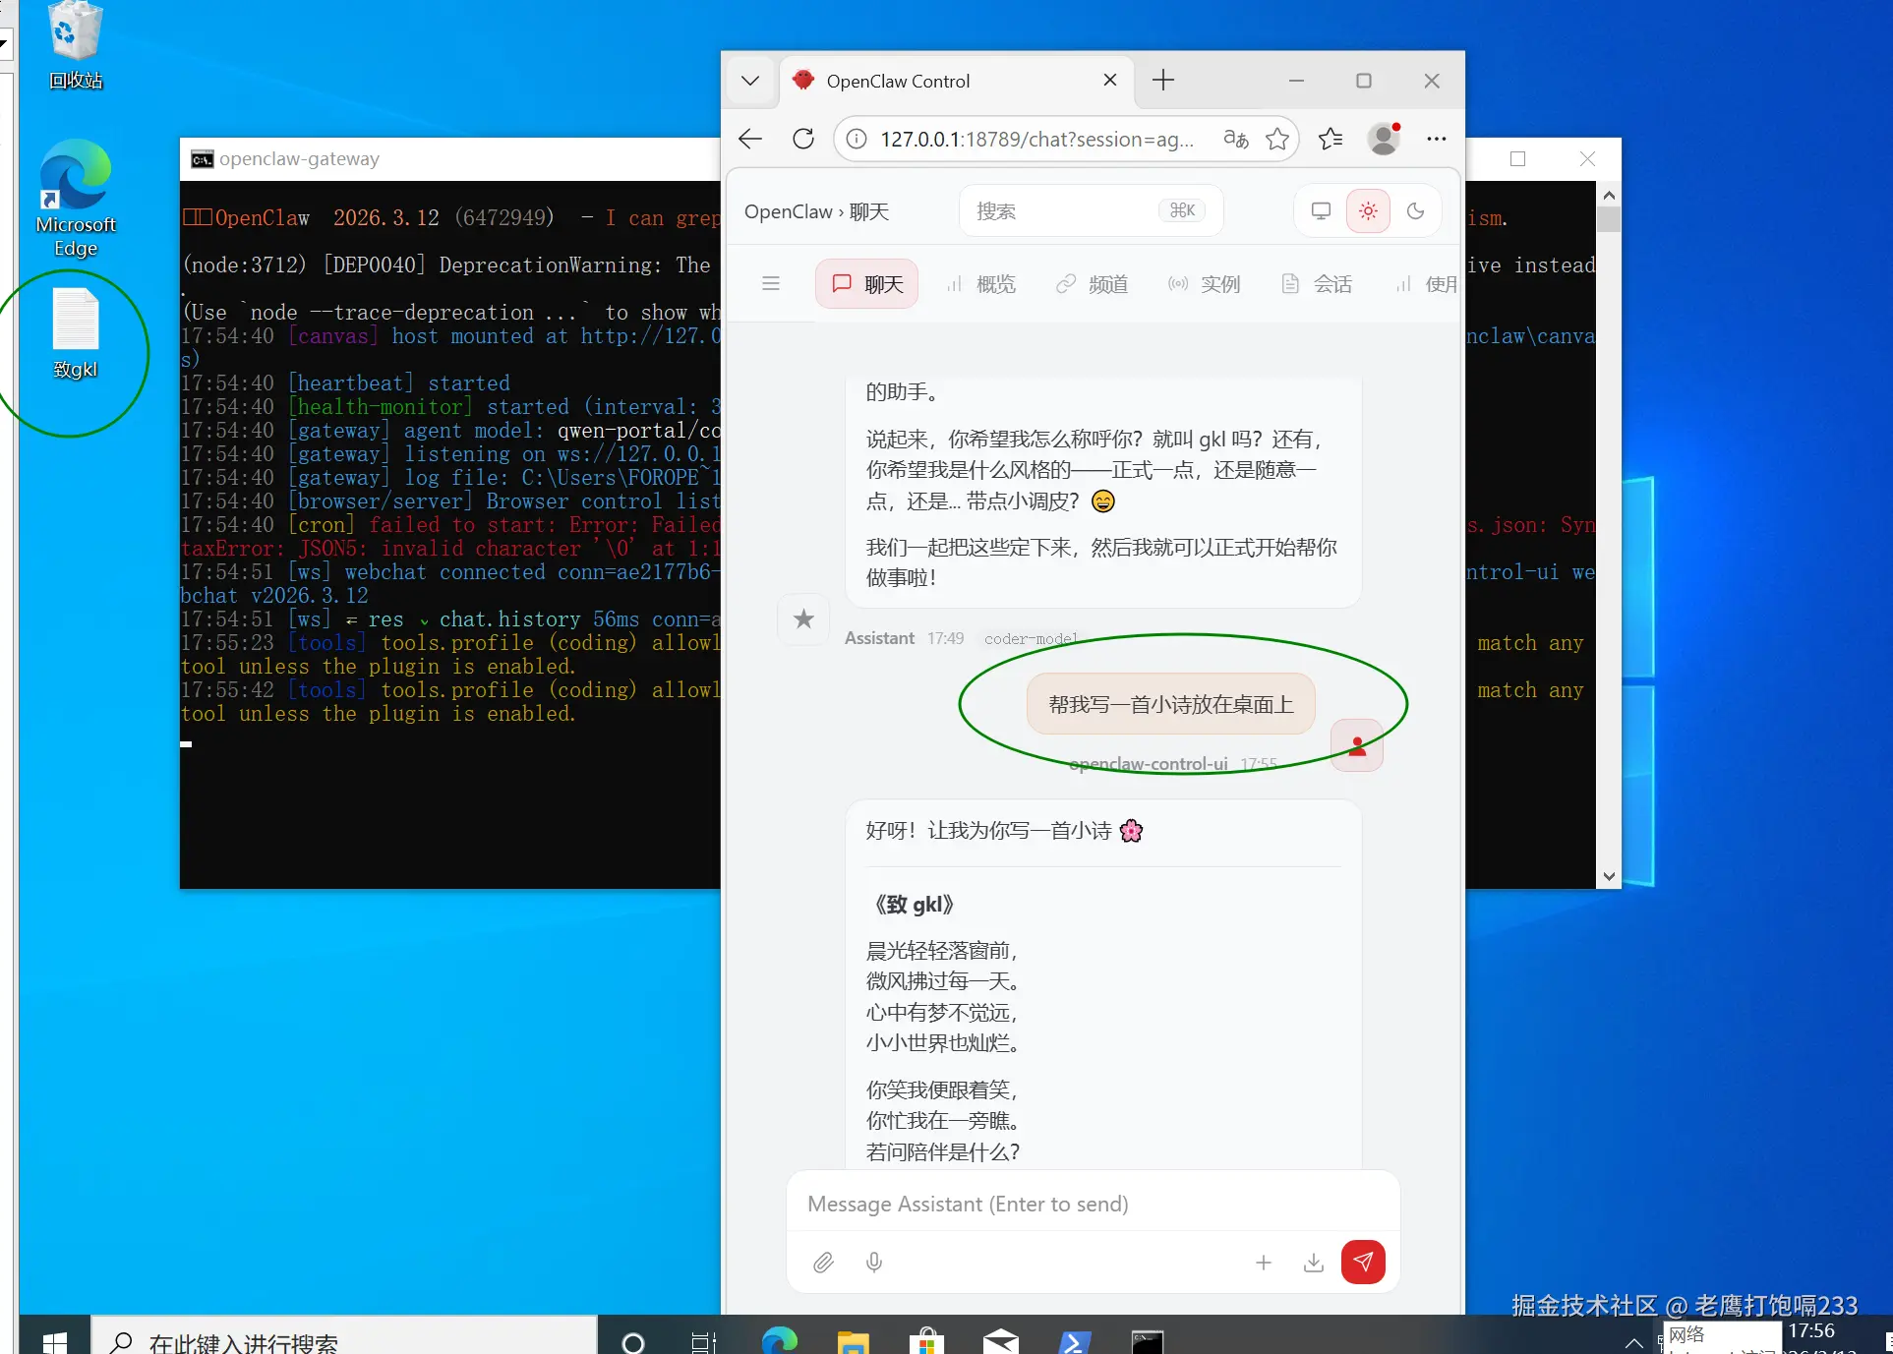Viewport: 1893px width, 1354px height.
Task: Click the microphone voice input icon
Action: click(873, 1262)
